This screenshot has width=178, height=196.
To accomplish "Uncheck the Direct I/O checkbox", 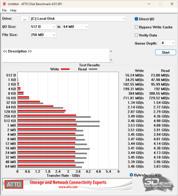I will click(136, 19).
